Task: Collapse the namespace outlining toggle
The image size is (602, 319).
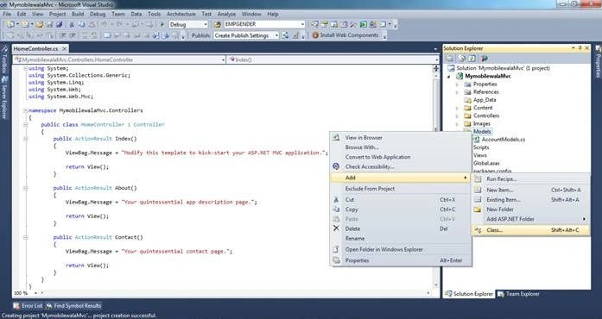Action: click(x=26, y=110)
